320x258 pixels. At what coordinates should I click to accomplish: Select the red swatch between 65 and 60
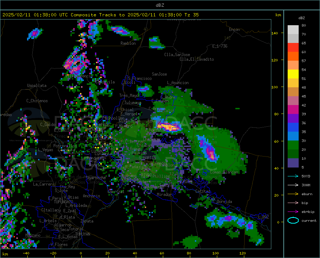tap(293, 48)
